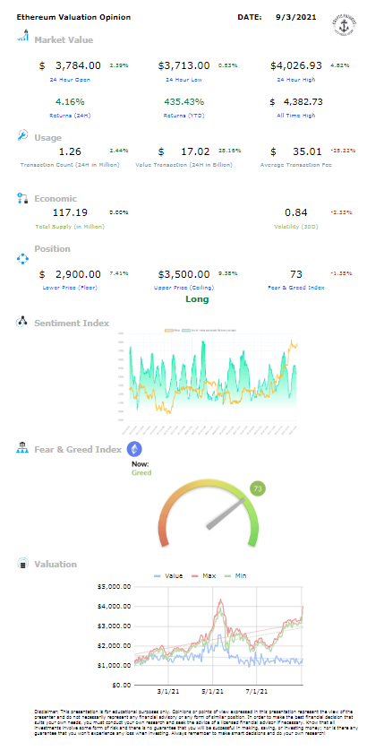Viewport: 384px width, 751px height.
Task: Click the Ethereum logo circle
Action: (134, 449)
